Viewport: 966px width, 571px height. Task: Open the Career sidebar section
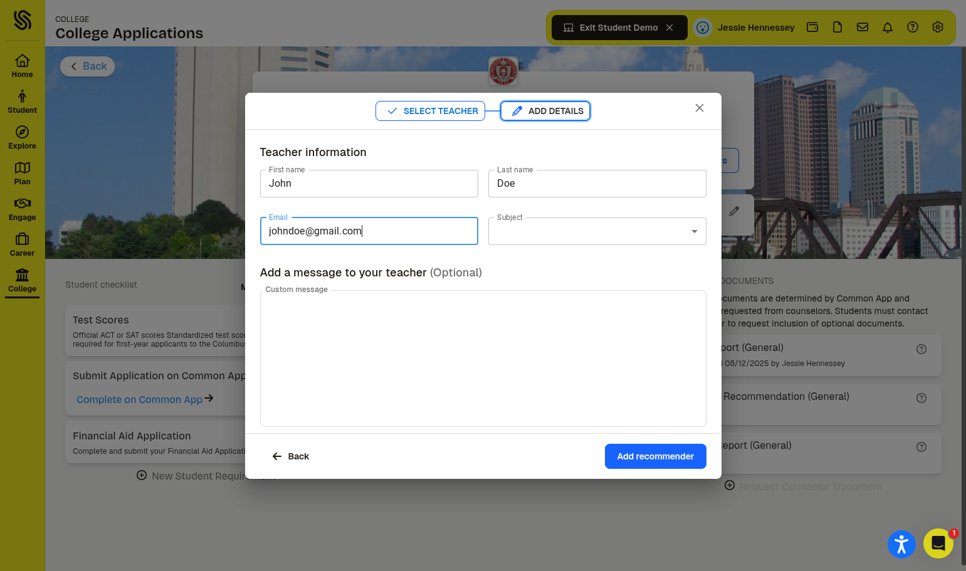coord(22,244)
